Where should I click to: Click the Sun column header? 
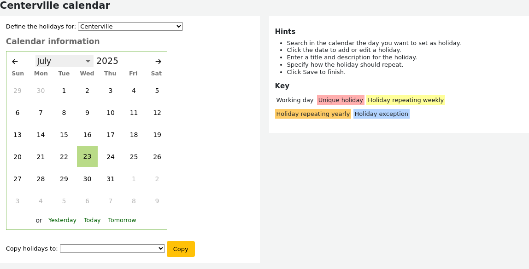pos(18,73)
